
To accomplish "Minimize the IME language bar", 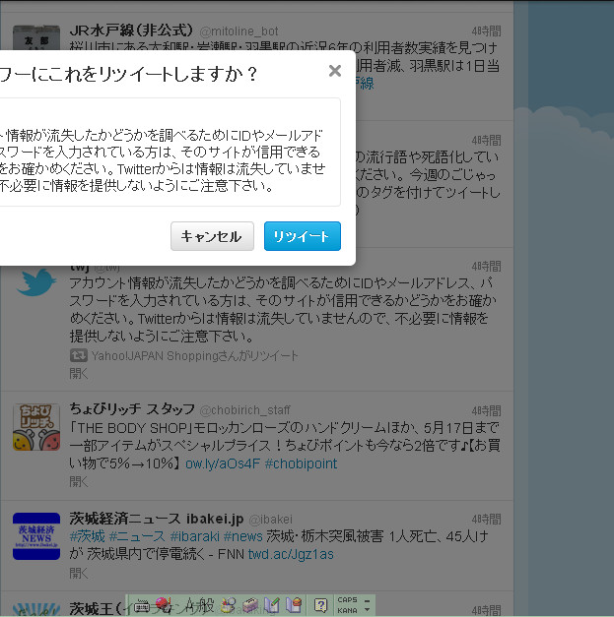I will pos(367,600).
